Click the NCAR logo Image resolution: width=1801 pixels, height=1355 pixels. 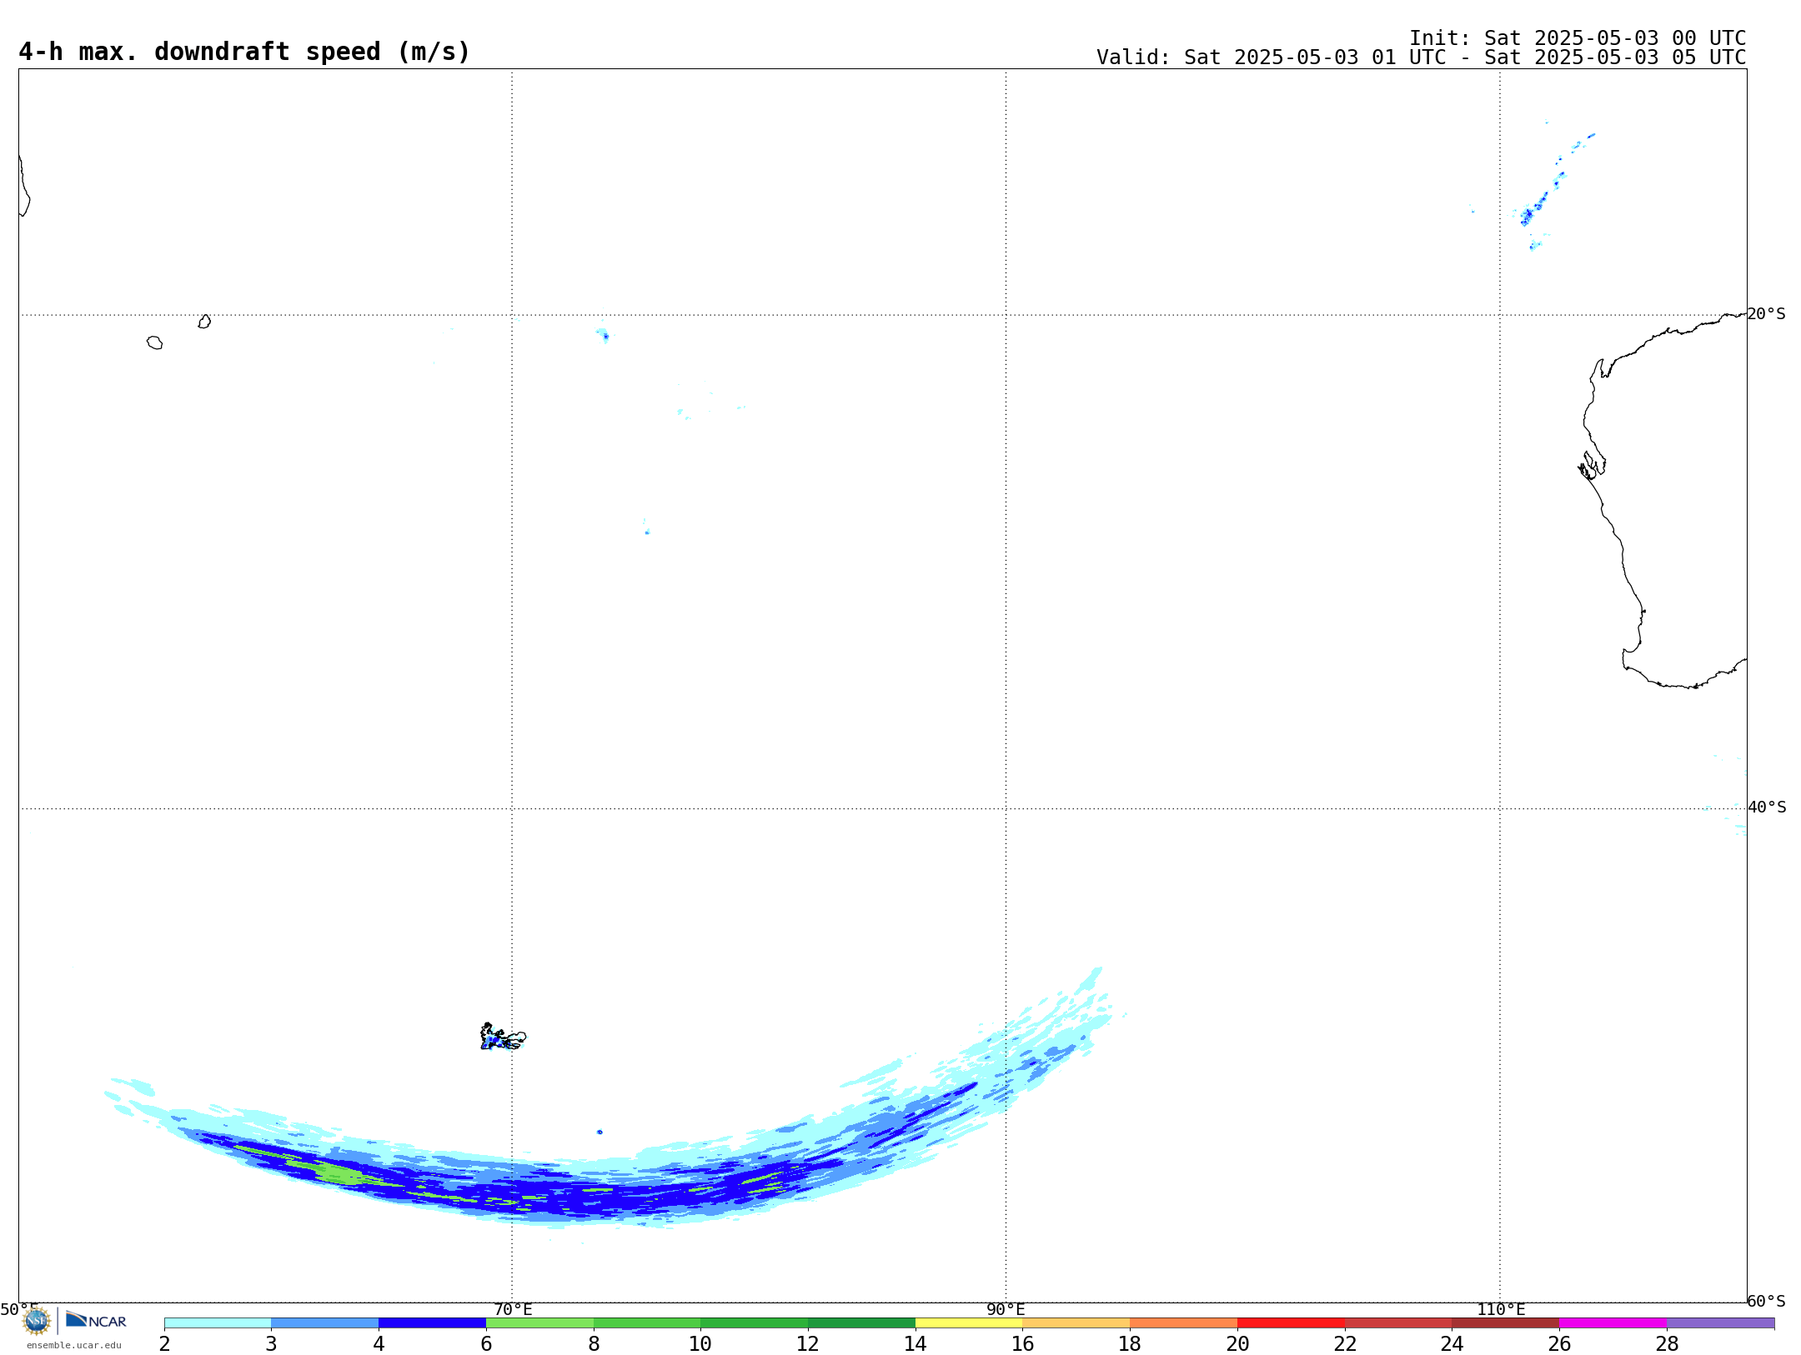point(96,1321)
